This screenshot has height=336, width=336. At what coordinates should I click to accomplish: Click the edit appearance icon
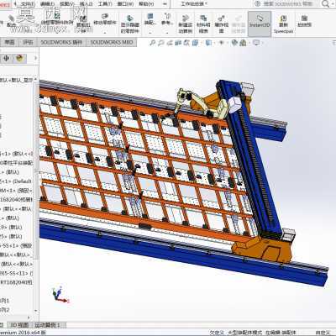pos(234,43)
